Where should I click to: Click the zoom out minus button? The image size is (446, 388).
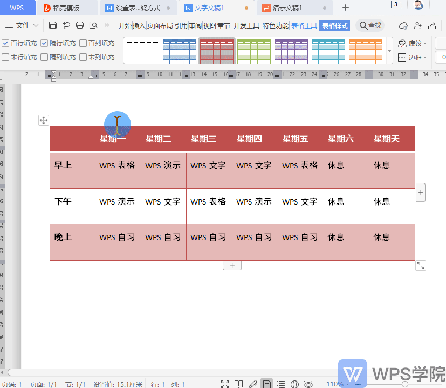(x=359, y=384)
